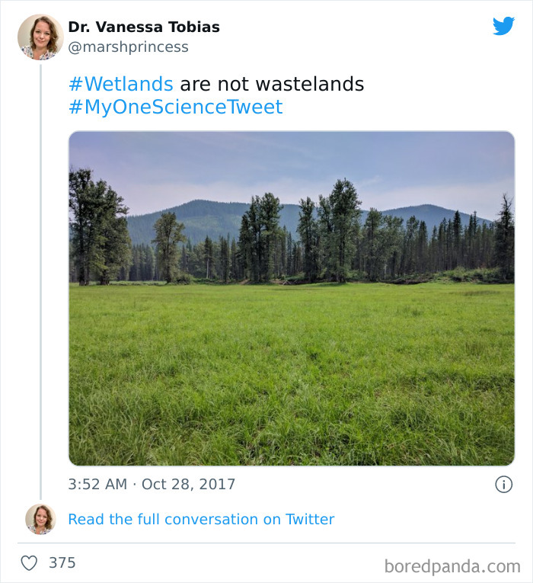Screen dimensions: 533x583
Task: Click the divider line above the likes
Action: pos(266,543)
